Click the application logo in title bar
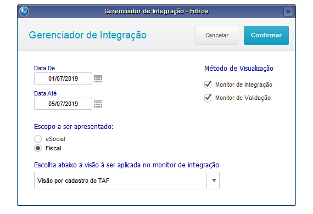The image size is (313, 214). [24, 11]
